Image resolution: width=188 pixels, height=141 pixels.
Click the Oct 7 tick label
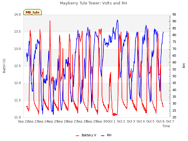point(170,121)
